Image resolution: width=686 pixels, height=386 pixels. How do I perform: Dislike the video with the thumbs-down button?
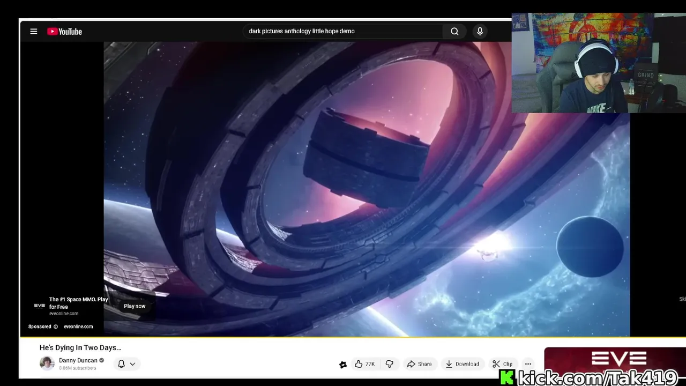tap(390, 364)
